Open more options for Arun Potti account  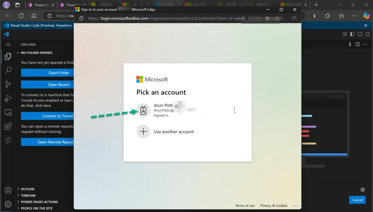(234, 111)
